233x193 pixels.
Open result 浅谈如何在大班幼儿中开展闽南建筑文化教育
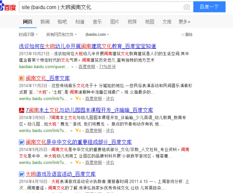point(87,46)
